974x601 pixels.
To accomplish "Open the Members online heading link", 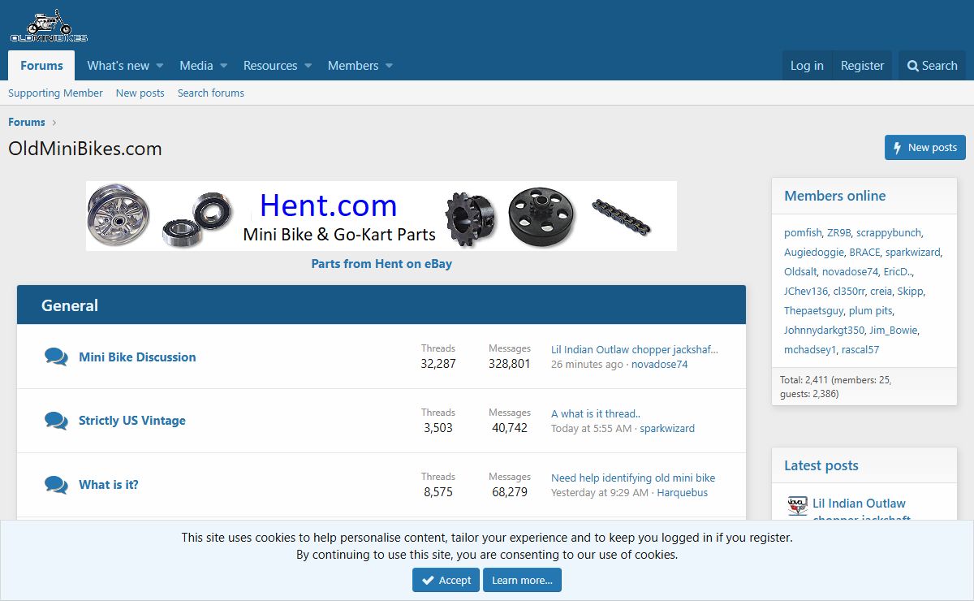I will [x=835, y=196].
